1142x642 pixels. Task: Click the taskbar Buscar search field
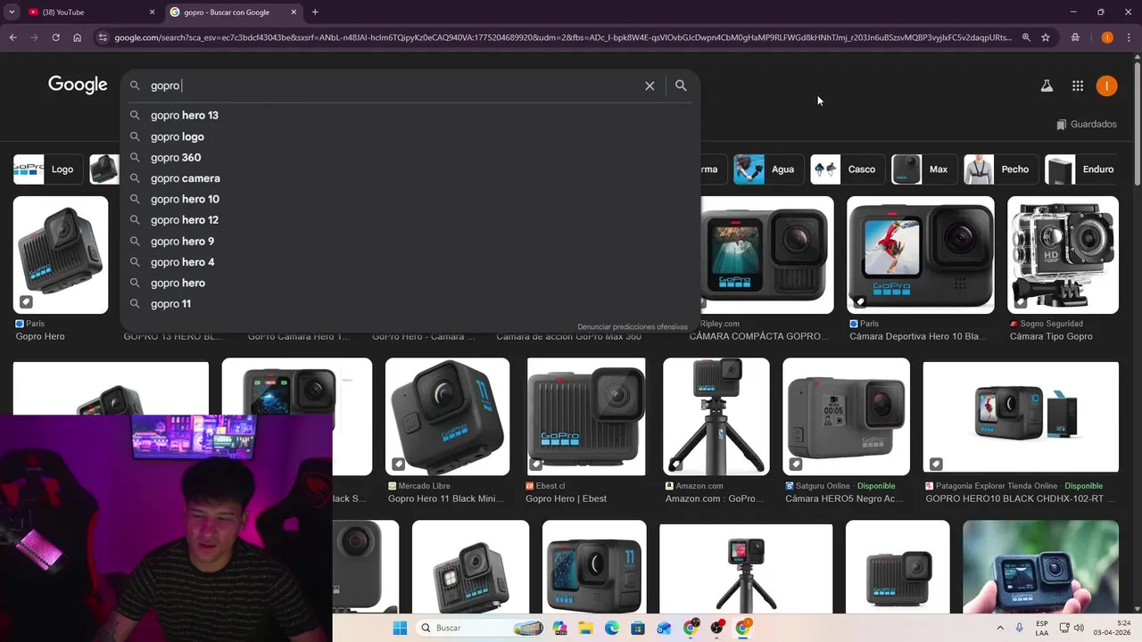tap(480, 628)
